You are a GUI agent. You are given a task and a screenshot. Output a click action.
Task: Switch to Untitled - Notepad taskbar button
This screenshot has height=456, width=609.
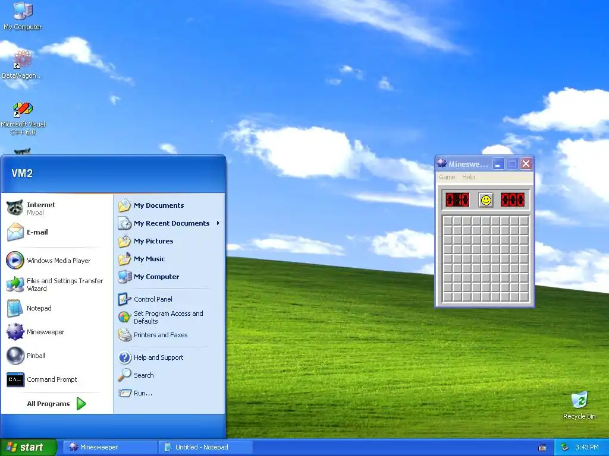(205, 447)
